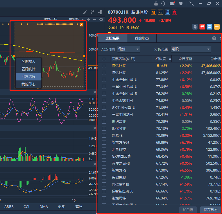This screenshot has height=214, width=222.
Task: Open the mail messages icon
Action: coord(172,3)
